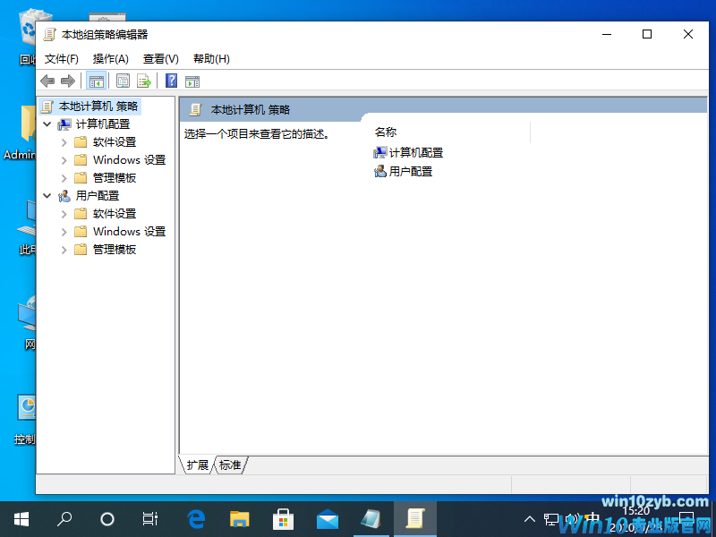Switch to the 标准 tab
716x537 pixels.
pyautogui.click(x=230, y=465)
